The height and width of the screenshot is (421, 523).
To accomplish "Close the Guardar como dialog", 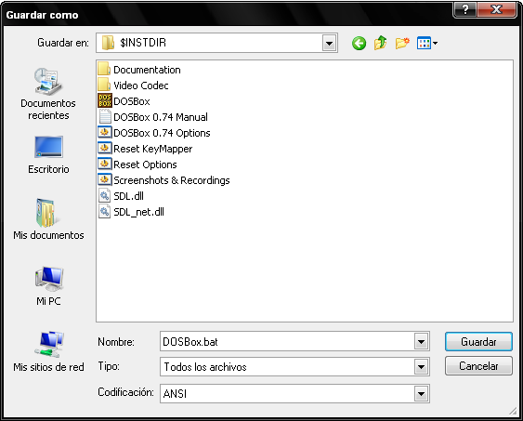I will click(497, 9).
